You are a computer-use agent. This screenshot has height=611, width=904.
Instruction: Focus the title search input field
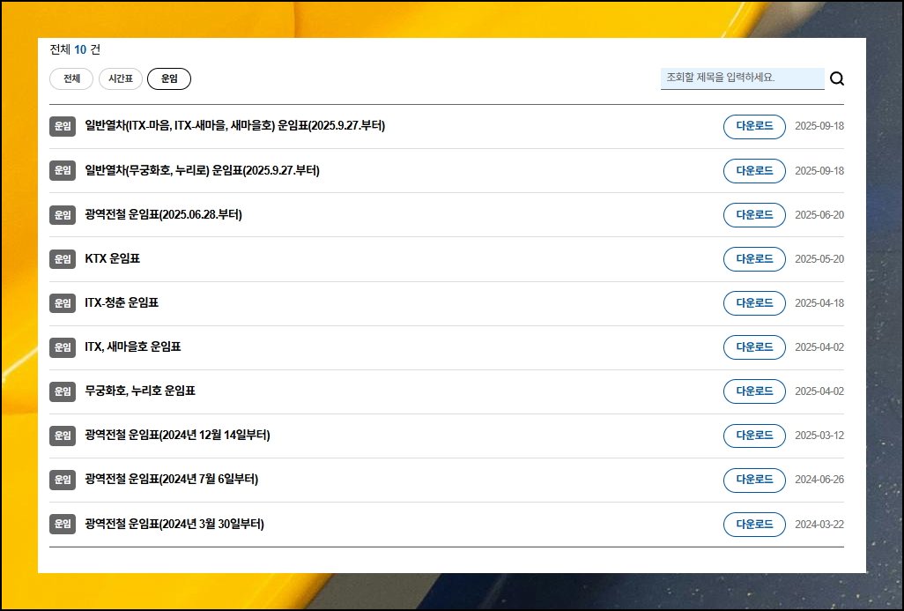click(743, 78)
